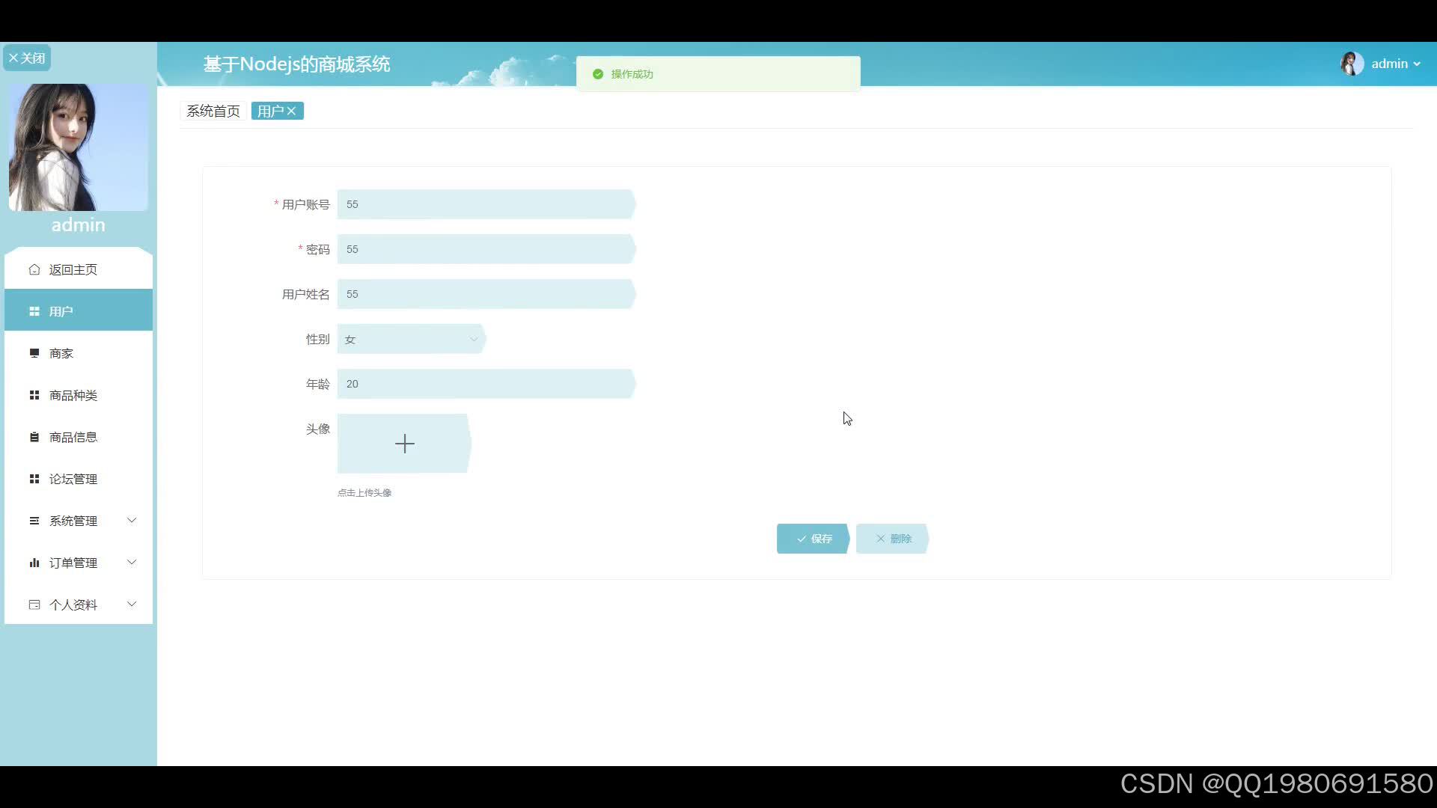Expand the 系统管理 submenu chevron
Viewport: 1437px width, 808px height.
coord(132,520)
